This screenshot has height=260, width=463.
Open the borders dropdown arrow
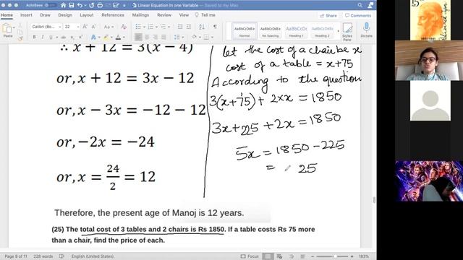212,38
